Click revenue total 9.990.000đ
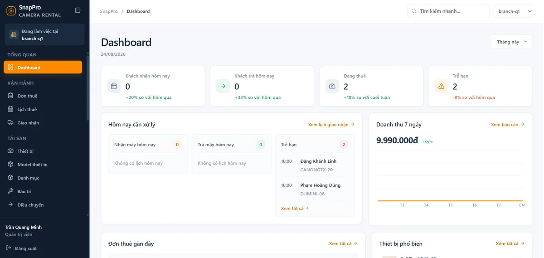The image size is (544, 258). (397, 141)
